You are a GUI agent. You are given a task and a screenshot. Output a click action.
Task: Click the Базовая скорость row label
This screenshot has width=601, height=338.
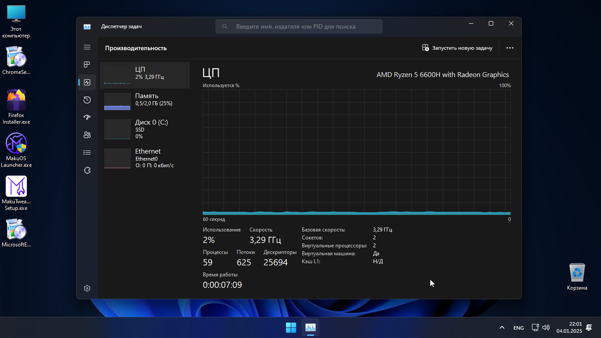click(x=323, y=230)
